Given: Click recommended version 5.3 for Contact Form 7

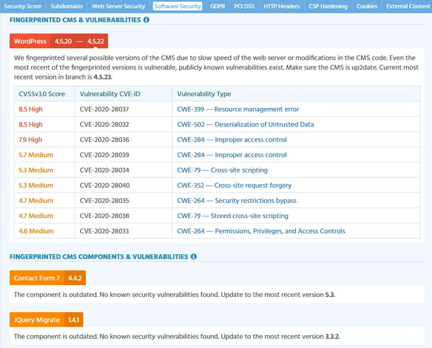Looking at the screenshot, I should [329, 295].
